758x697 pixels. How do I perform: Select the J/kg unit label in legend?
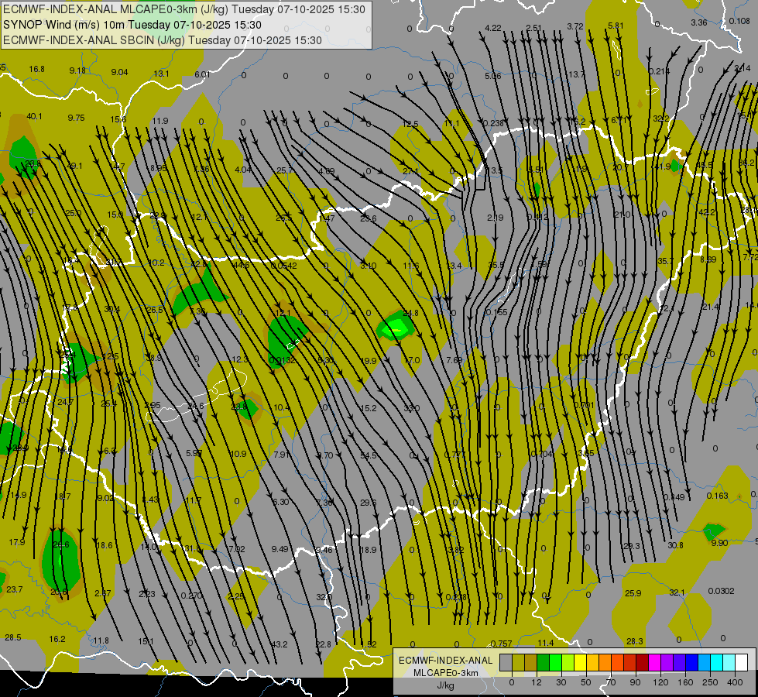pos(445,685)
